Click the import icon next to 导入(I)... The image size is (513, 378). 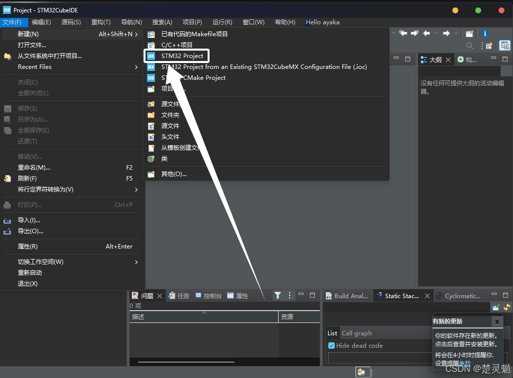7,221
